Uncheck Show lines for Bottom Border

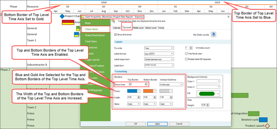point(146,84)
